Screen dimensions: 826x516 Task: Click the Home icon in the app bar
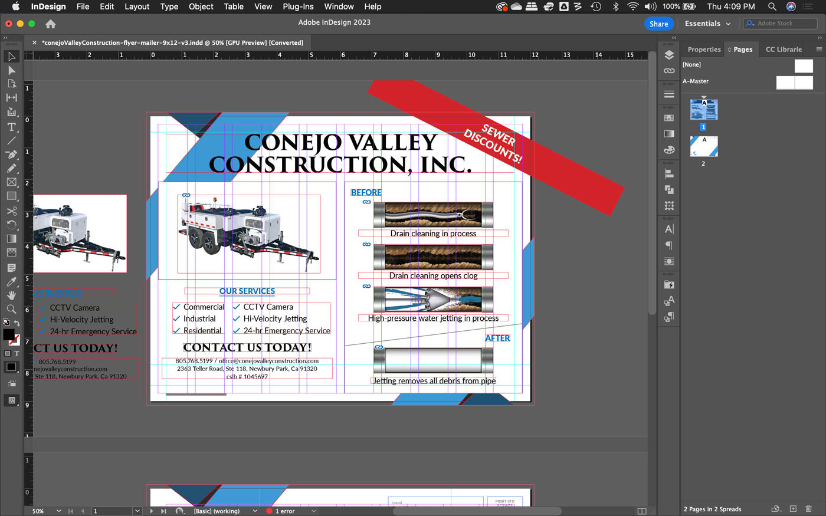(51, 24)
